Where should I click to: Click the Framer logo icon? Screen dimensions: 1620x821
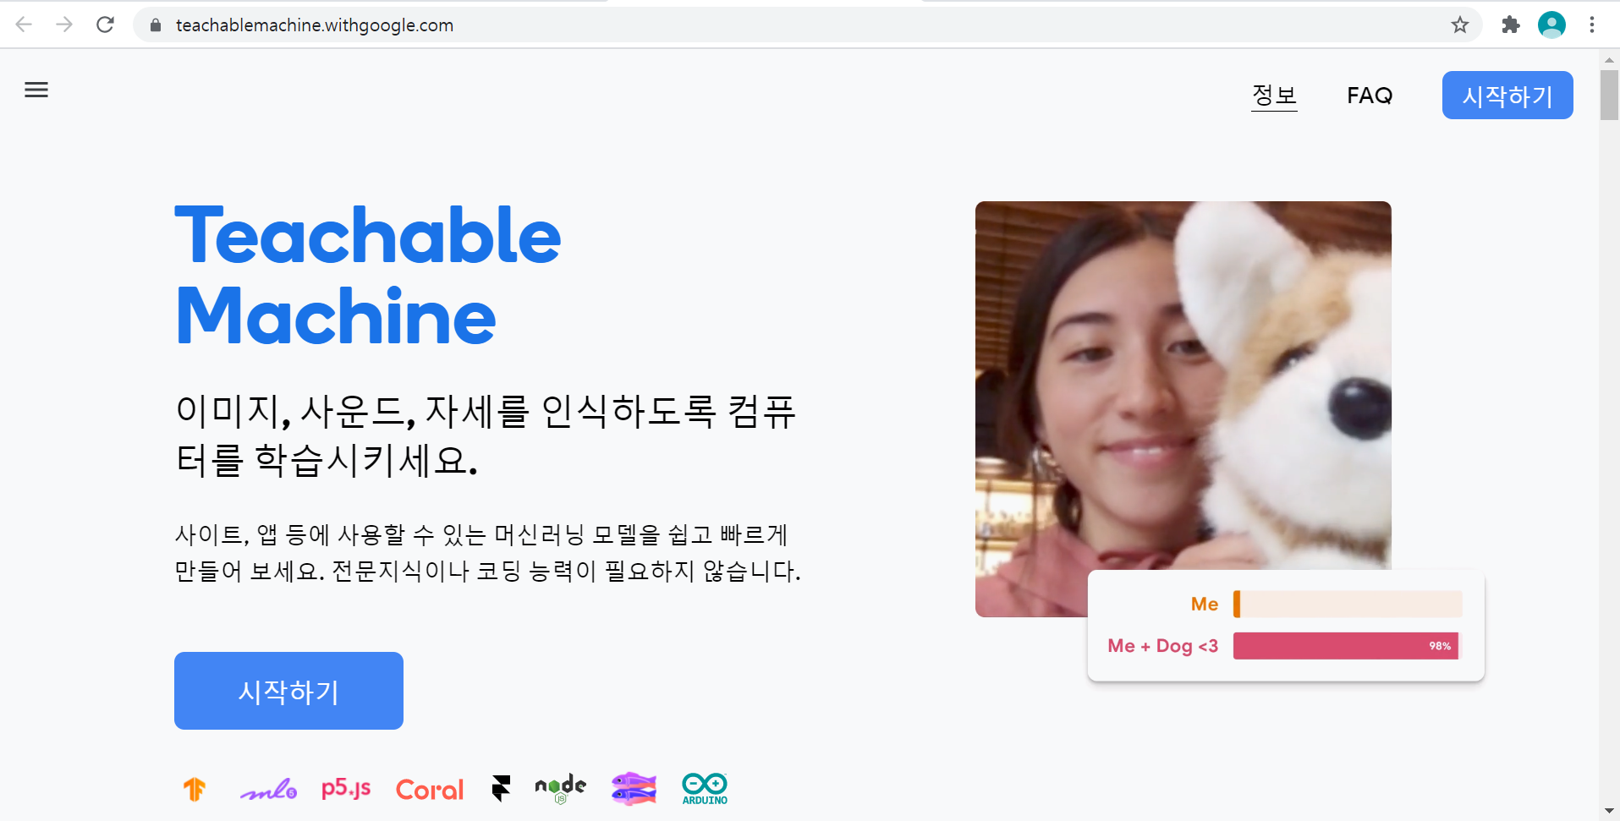(501, 789)
